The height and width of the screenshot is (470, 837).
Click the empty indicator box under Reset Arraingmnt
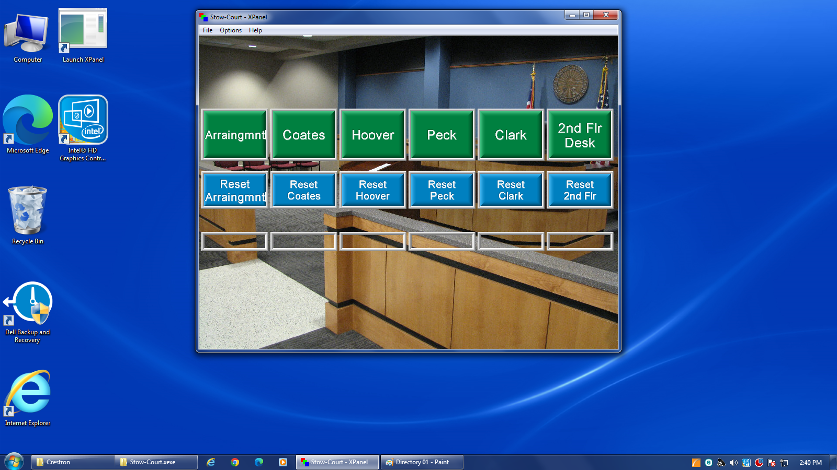coord(234,241)
